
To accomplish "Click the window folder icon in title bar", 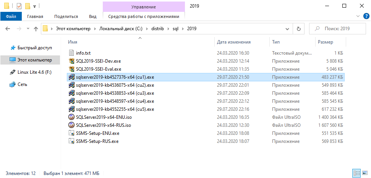I will click(6, 6).
